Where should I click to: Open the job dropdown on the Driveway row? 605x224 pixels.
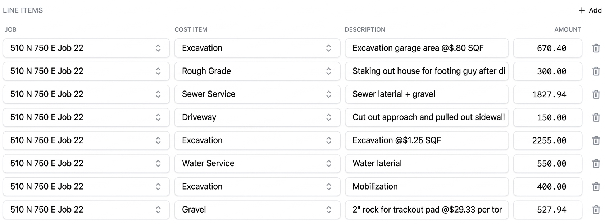(x=158, y=117)
